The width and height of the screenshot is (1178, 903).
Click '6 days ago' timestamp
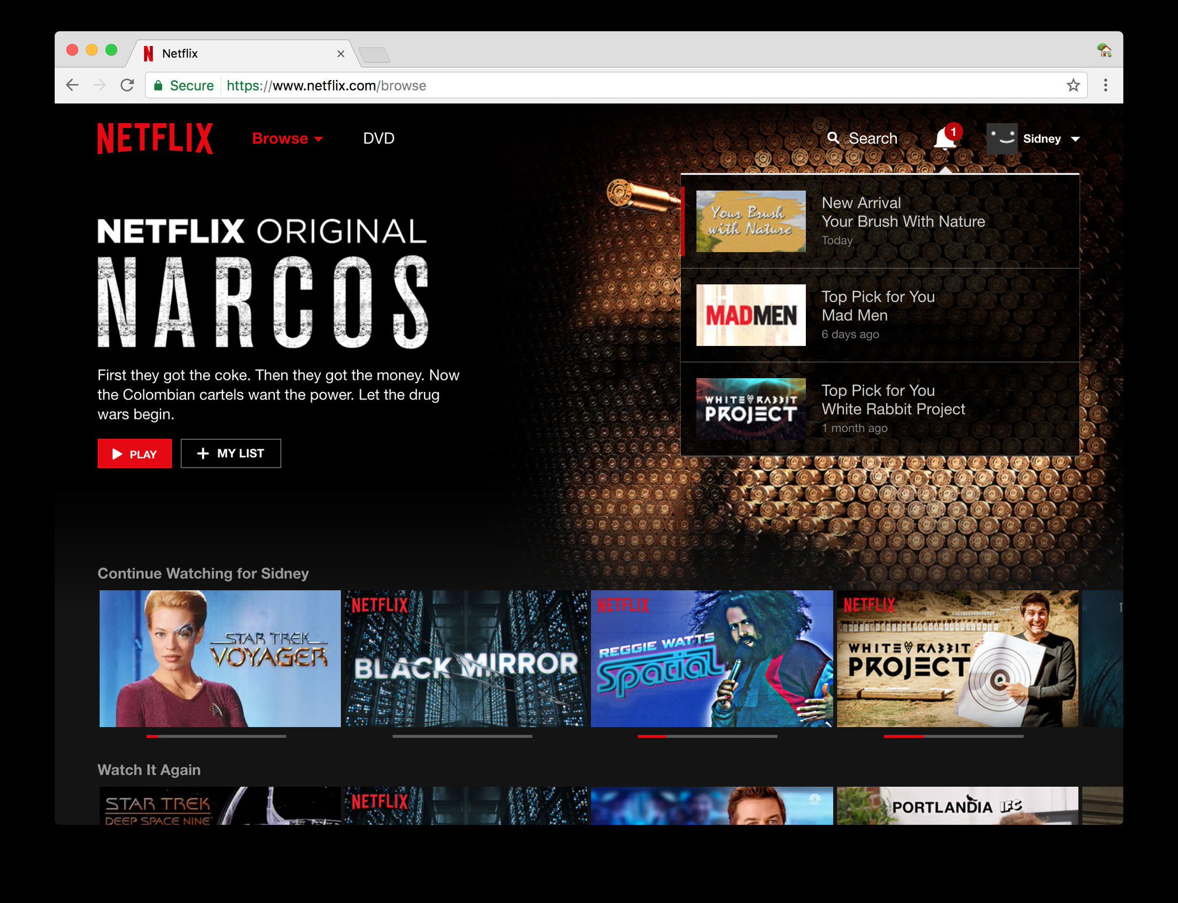(850, 334)
